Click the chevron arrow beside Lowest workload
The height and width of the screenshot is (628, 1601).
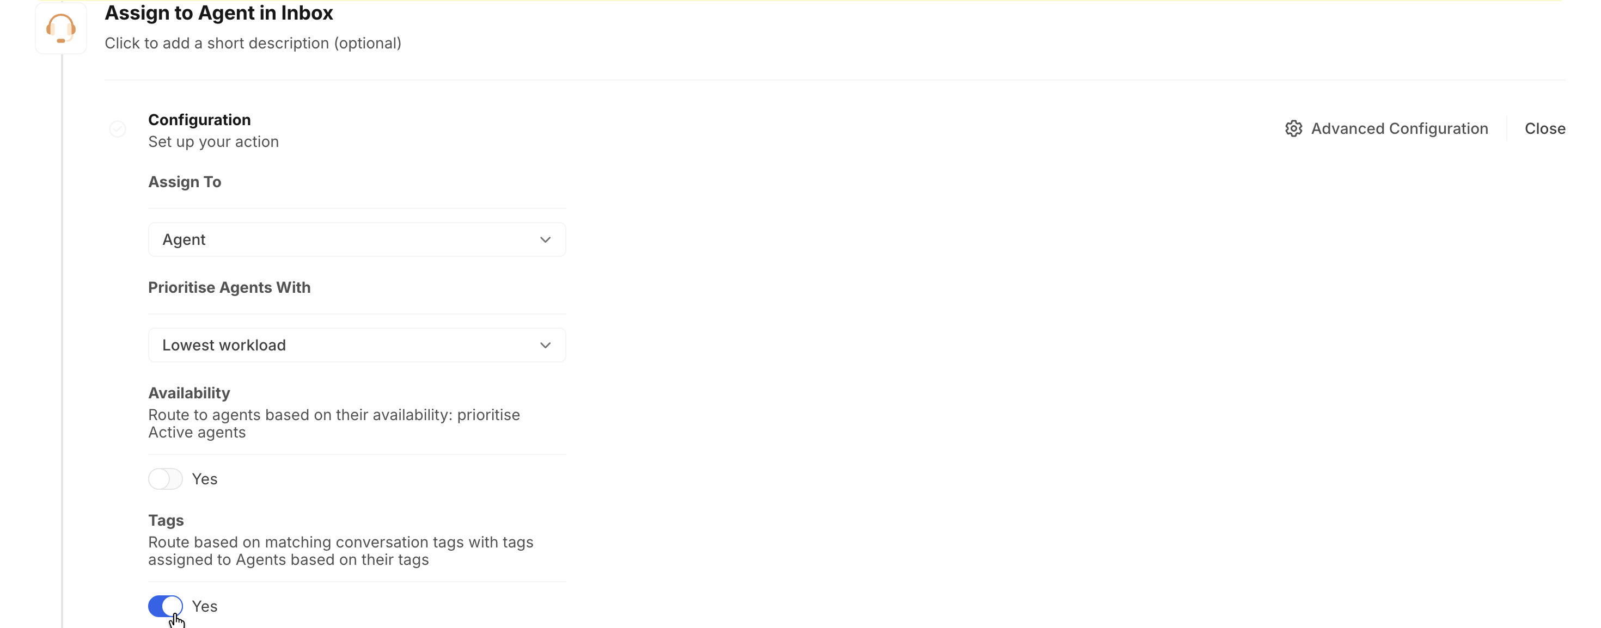click(x=545, y=346)
